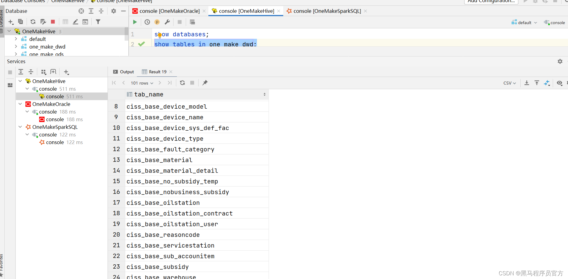
Task: Jump to query console QL icon
Action: point(85,22)
